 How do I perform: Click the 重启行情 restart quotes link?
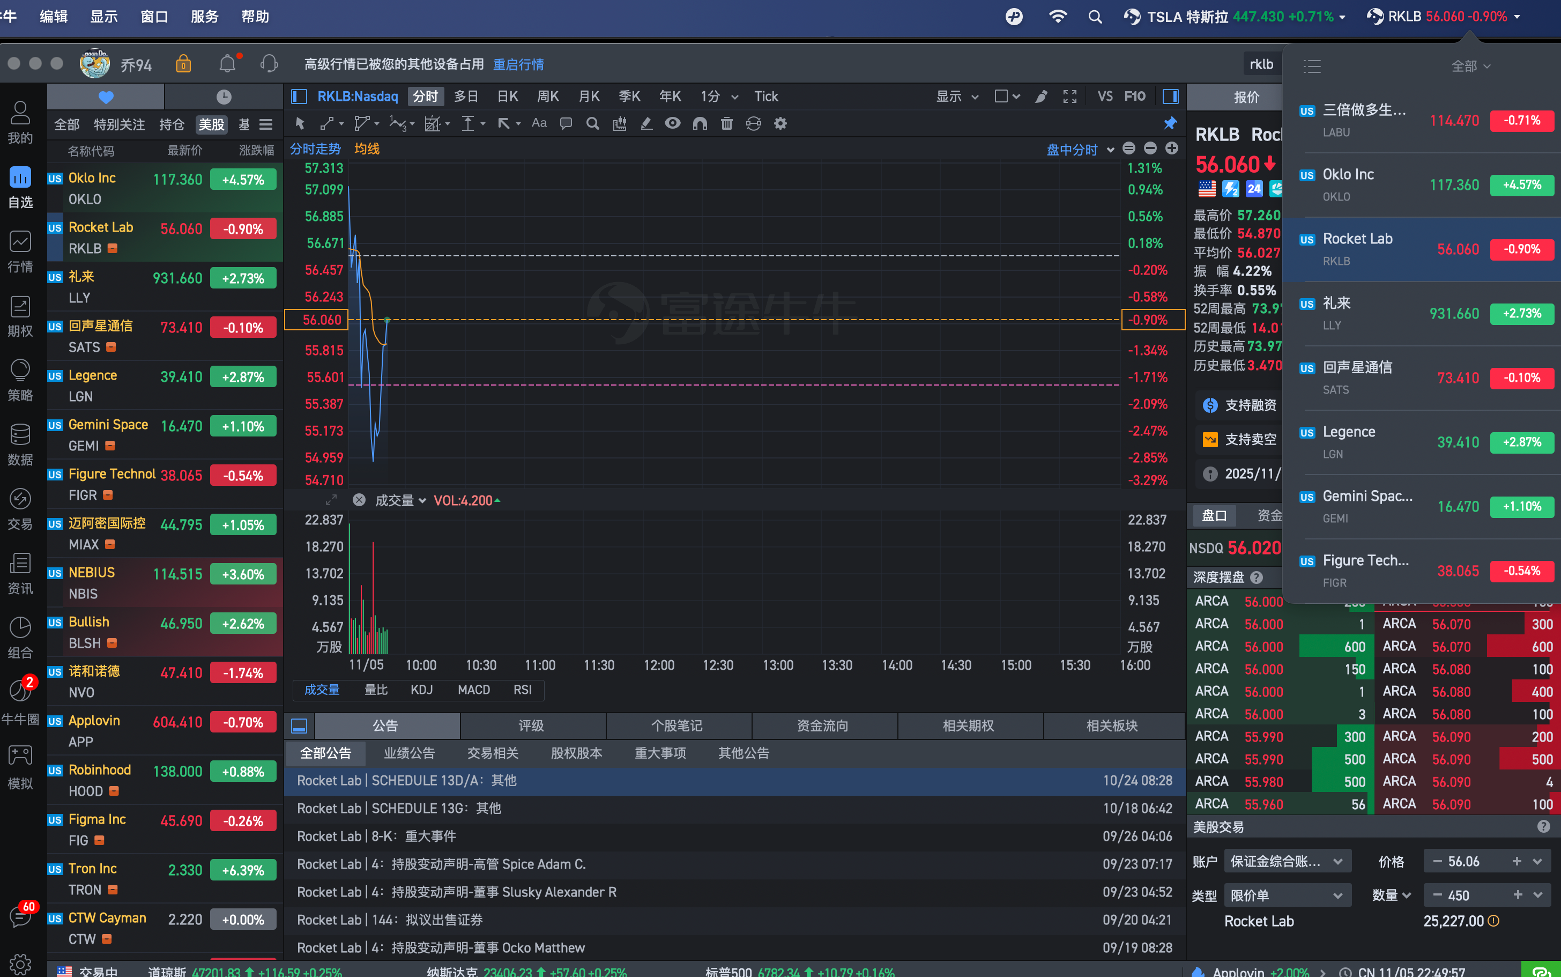pyautogui.click(x=518, y=65)
